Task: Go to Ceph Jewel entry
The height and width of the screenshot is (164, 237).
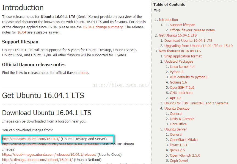Action: click(x=179, y=160)
